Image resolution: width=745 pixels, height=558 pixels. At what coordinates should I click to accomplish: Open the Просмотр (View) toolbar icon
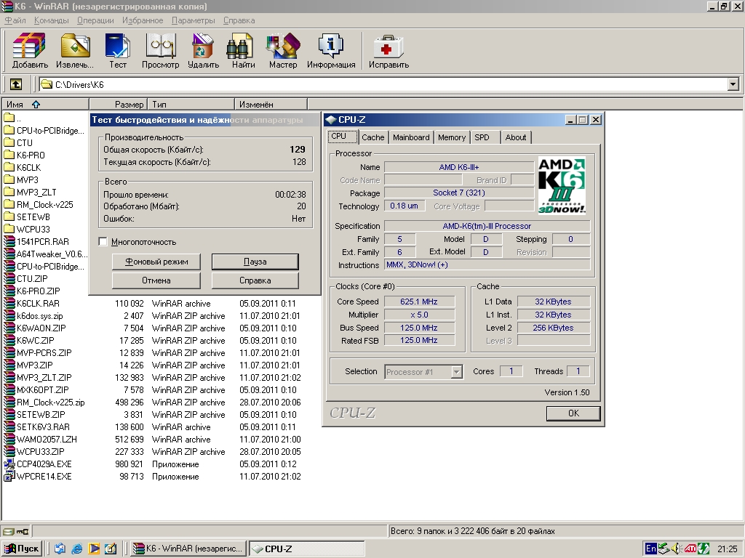[x=161, y=46]
